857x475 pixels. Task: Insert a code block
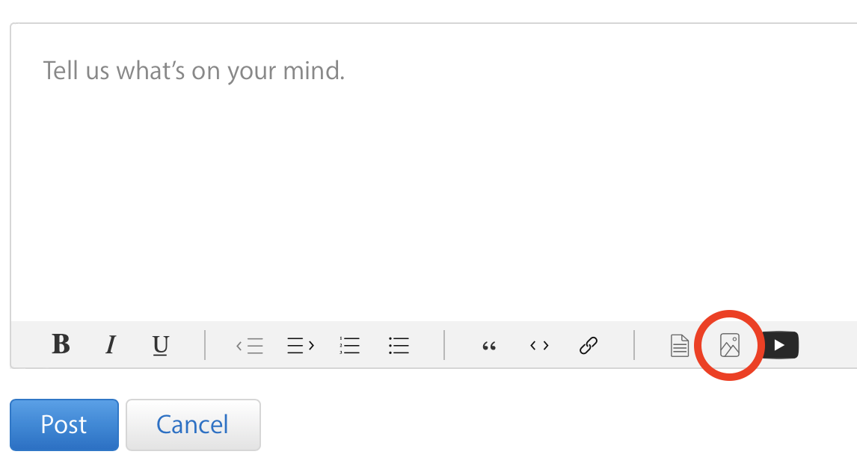(539, 346)
